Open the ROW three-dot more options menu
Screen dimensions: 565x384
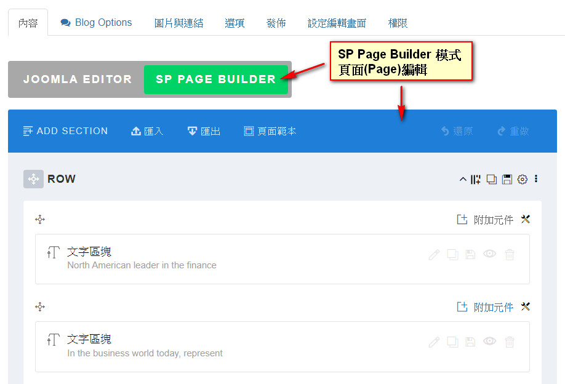coord(536,178)
